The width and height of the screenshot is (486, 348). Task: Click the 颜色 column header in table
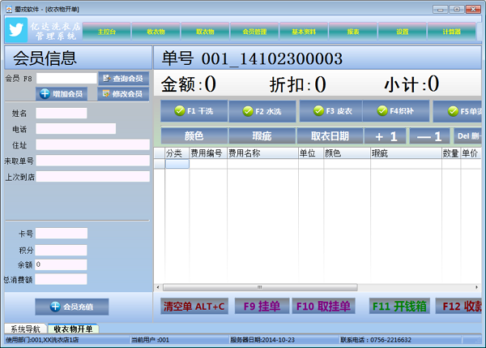click(x=347, y=153)
